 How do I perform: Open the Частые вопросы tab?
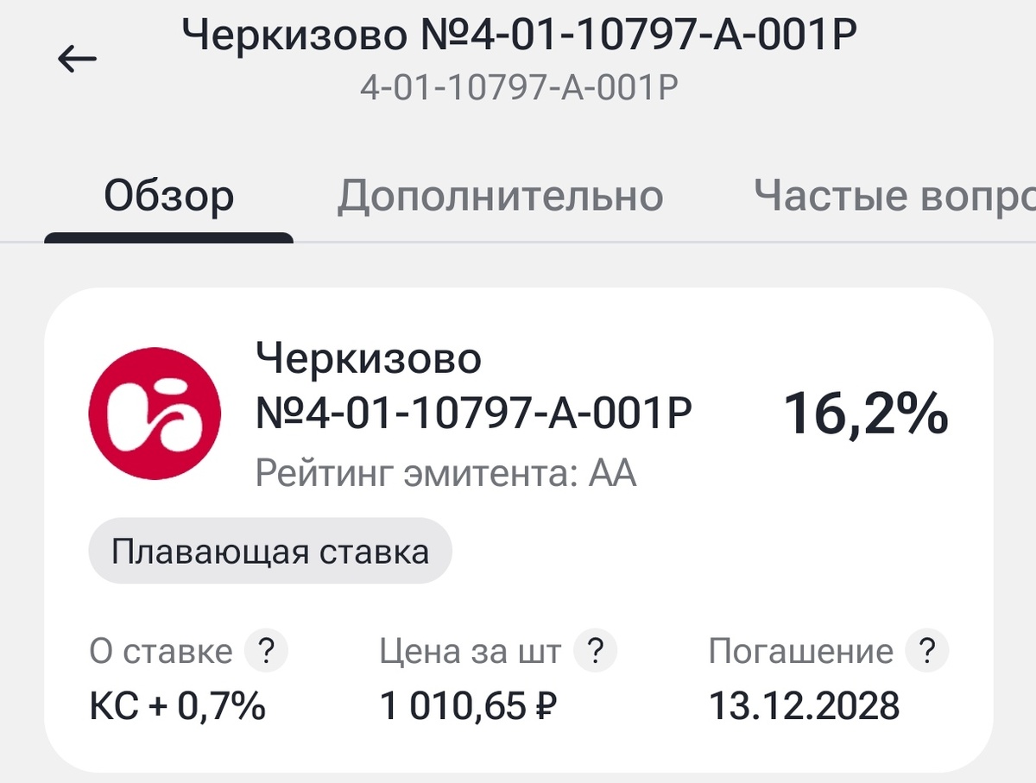pyautogui.click(x=889, y=196)
